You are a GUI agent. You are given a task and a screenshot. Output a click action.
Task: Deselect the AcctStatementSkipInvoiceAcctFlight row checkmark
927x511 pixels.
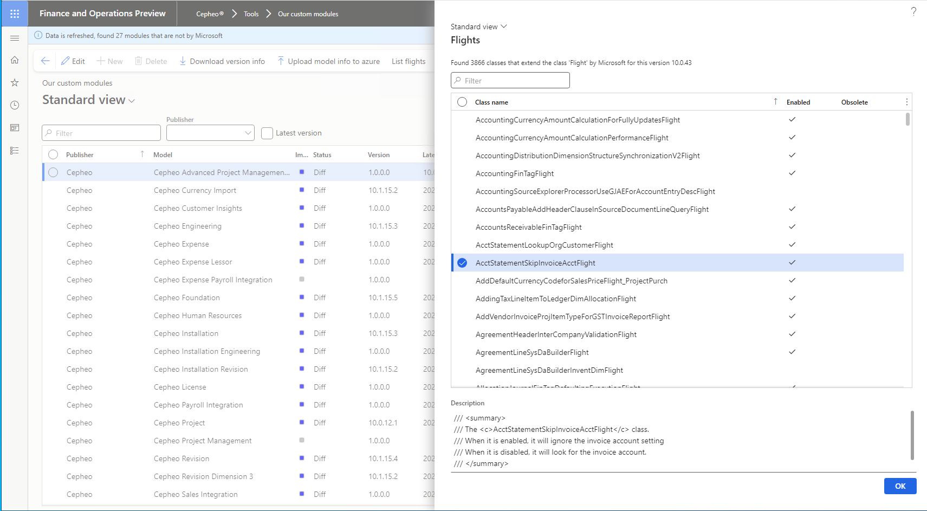[462, 263]
